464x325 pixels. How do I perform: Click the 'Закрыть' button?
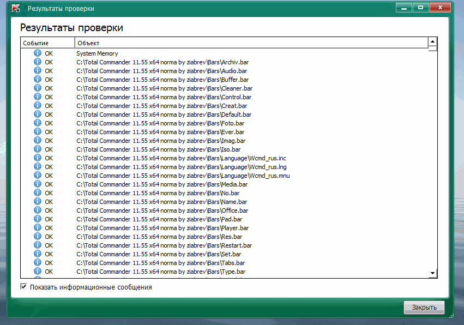click(424, 308)
